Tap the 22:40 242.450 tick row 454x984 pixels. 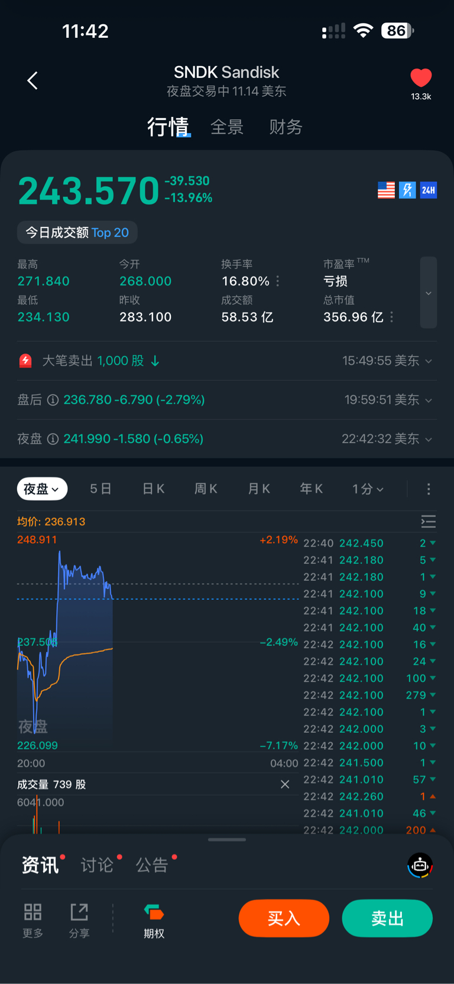pyautogui.click(x=370, y=543)
